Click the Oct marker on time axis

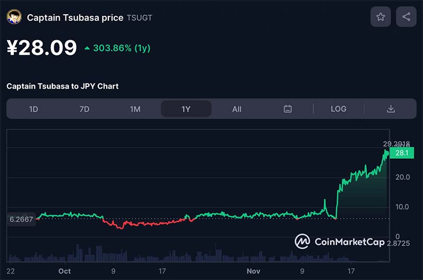pos(65,271)
